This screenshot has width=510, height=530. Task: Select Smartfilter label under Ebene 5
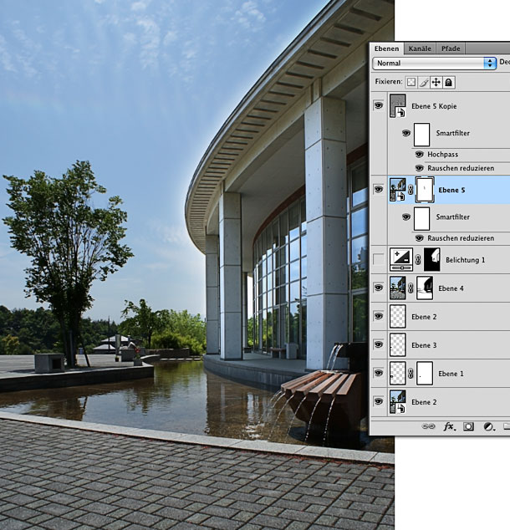pyautogui.click(x=453, y=217)
